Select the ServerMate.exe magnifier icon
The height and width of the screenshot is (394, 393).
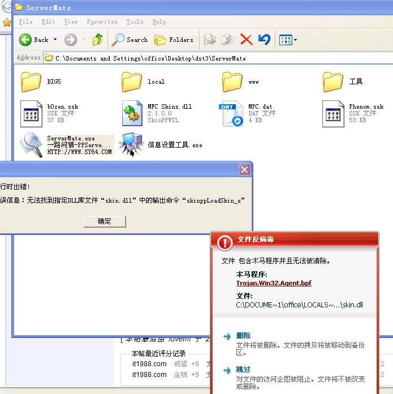tap(31, 145)
